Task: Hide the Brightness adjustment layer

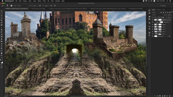Action: point(153,22)
